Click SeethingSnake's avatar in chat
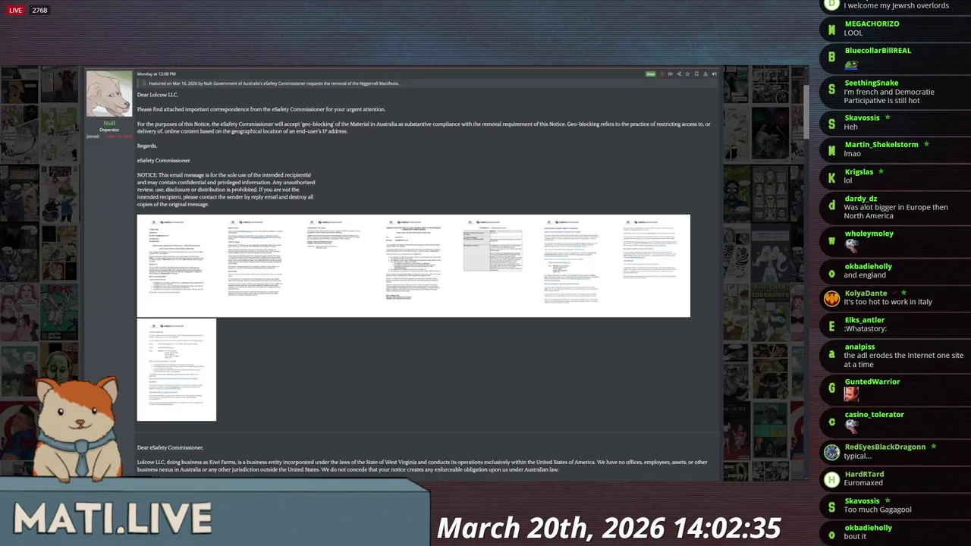The width and height of the screenshot is (971, 546). (x=831, y=89)
